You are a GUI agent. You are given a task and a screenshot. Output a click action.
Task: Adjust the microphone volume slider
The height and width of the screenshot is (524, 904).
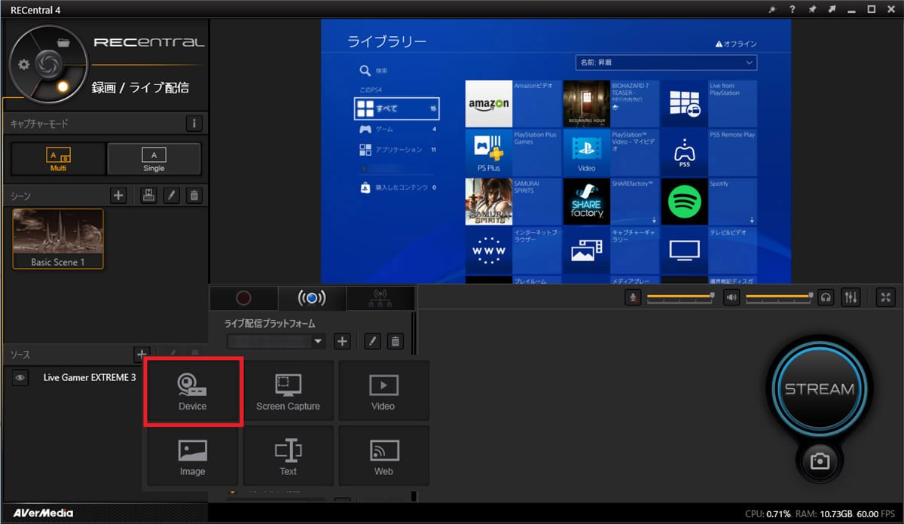pyautogui.click(x=680, y=297)
